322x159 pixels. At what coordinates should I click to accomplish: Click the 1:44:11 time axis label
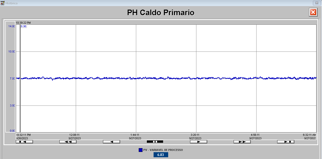(135, 135)
